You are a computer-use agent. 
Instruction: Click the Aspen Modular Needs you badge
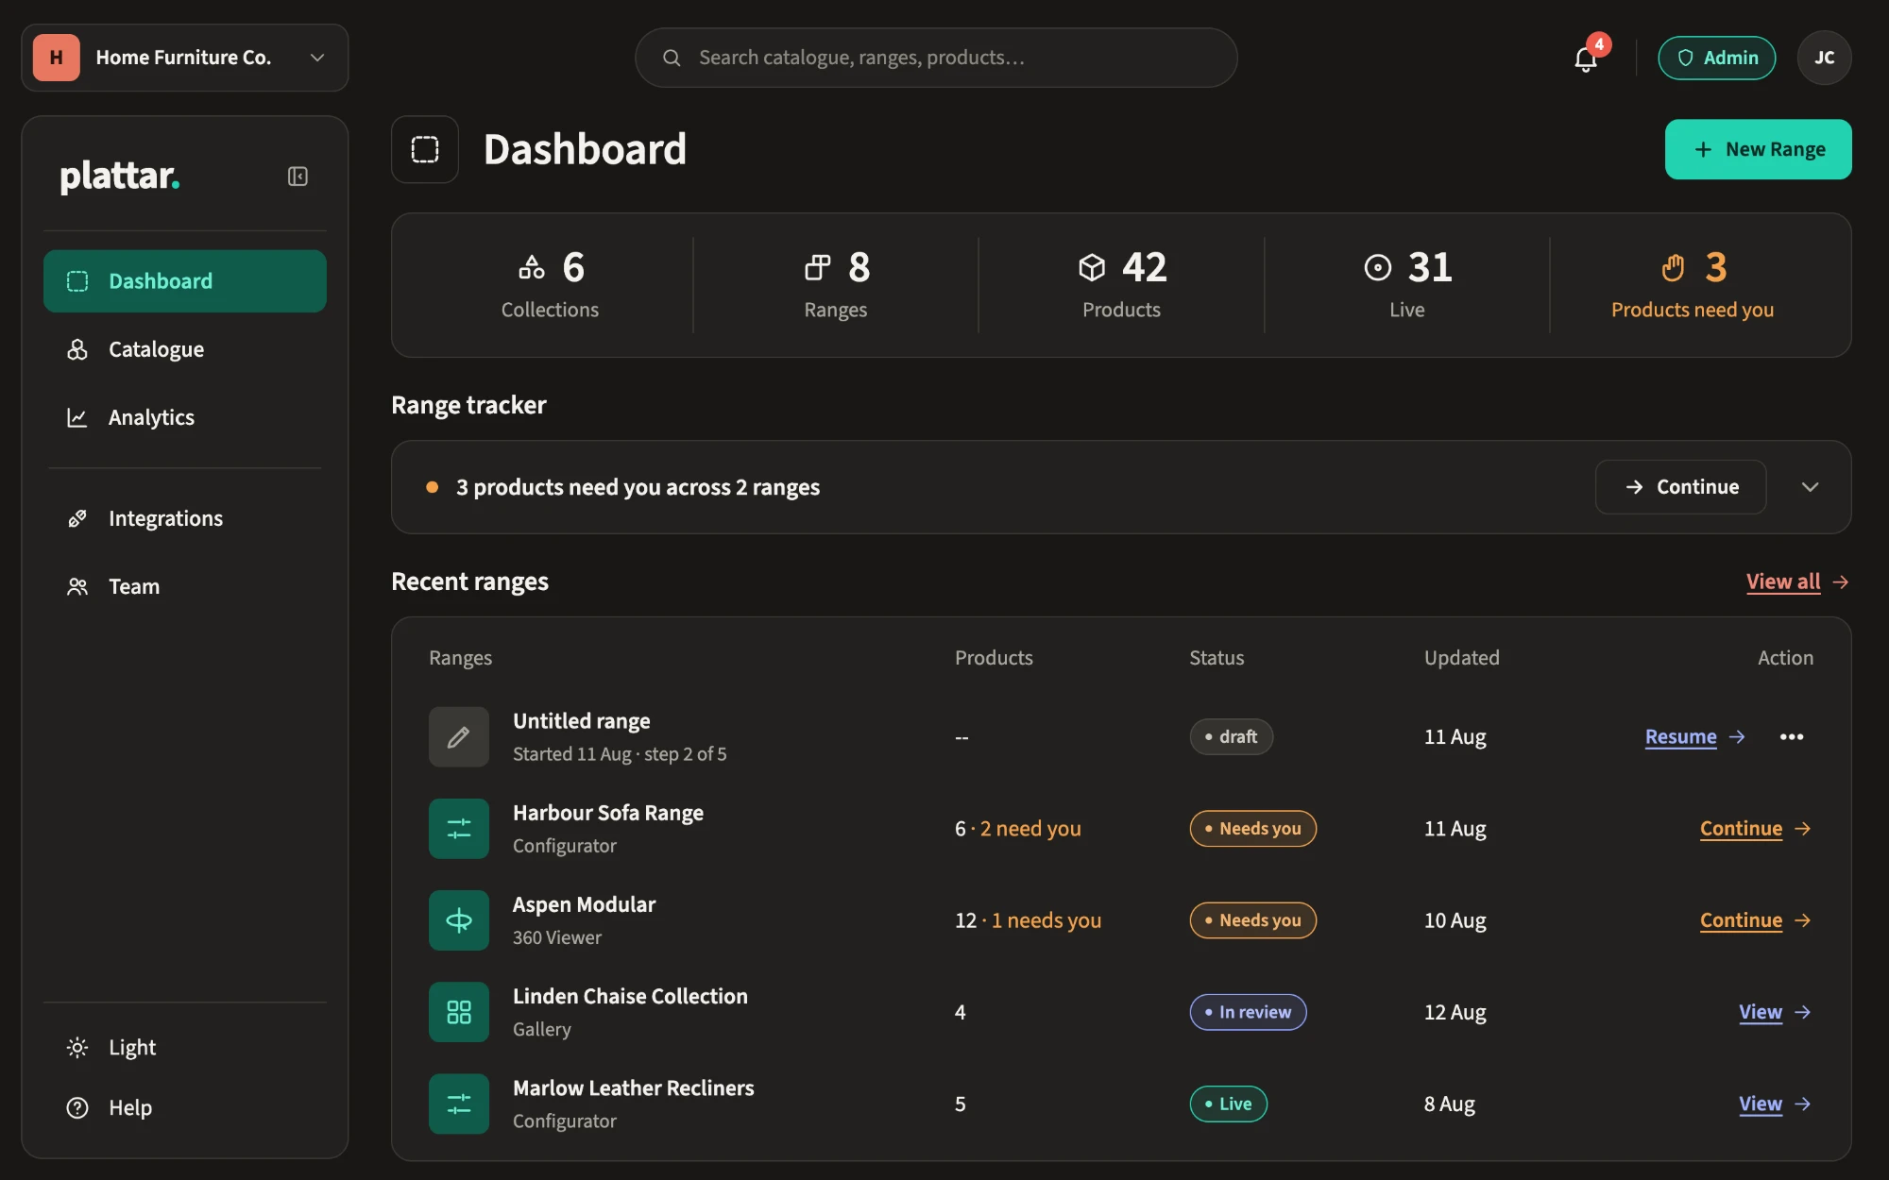coord(1252,920)
